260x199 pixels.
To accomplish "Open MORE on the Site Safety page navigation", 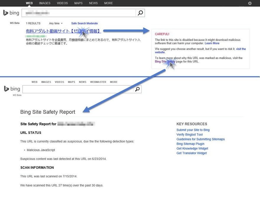I will [113, 82].
